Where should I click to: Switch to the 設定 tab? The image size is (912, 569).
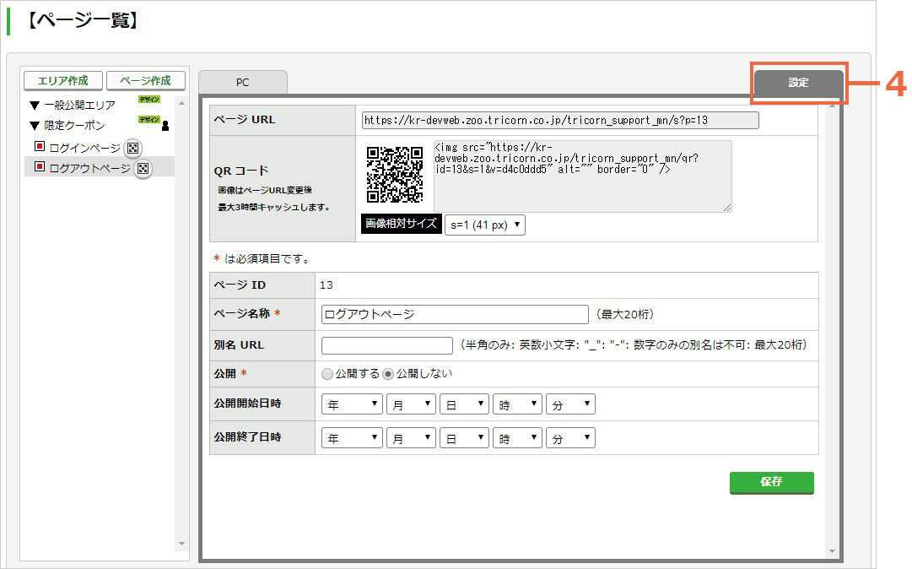[x=799, y=83]
